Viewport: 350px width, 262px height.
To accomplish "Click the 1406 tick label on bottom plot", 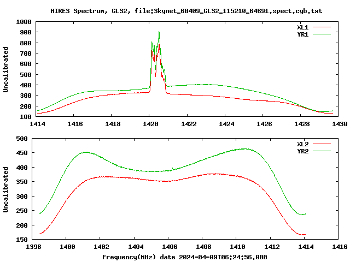I will pyautogui.click(x=170, y=247).
